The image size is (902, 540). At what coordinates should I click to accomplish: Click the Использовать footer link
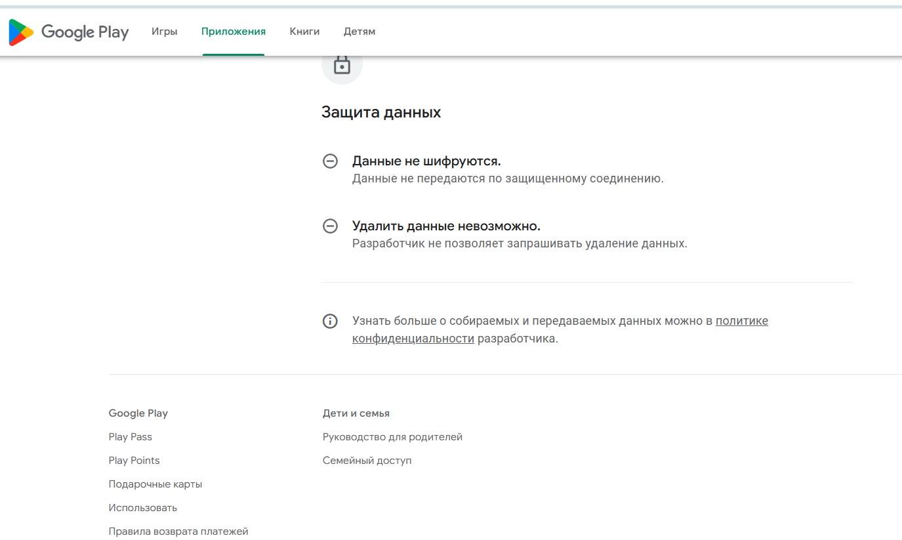pyautogui.click(x=143, y=508)
